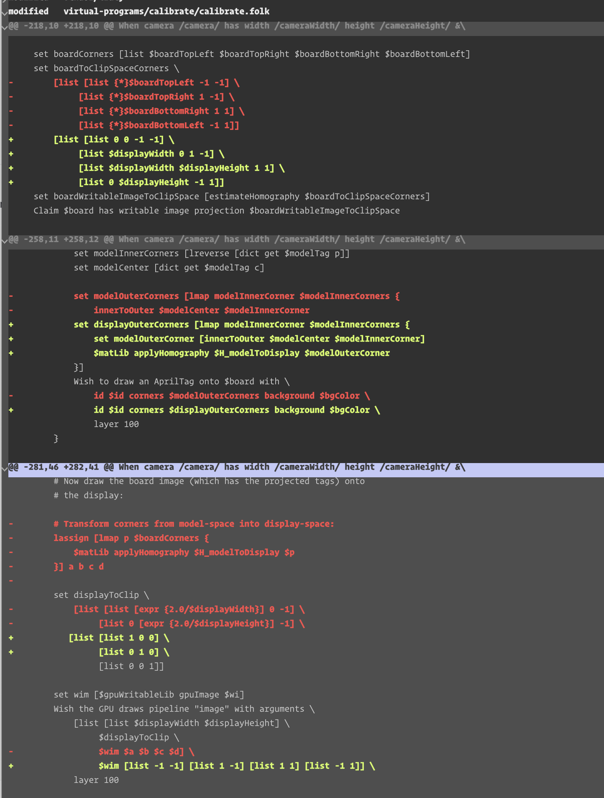Screen dimensions: 604x798
Task: Click added line '$matLib applyHomography $H_modelToDisplay $modelOuterCorner'
Action: tap(242, 353)
